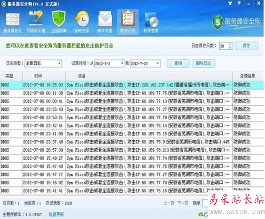Go to 上一页 previous page

(168, 203)
